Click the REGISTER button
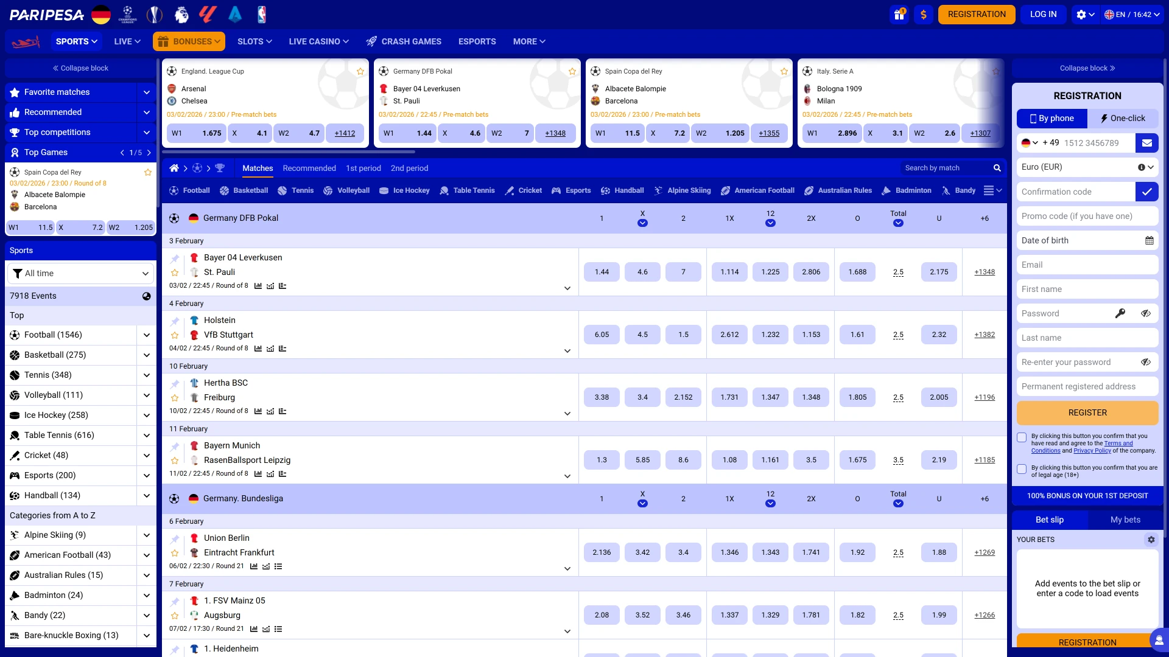This screenshot has height=657, width=1169. (x=1087, y=412)
